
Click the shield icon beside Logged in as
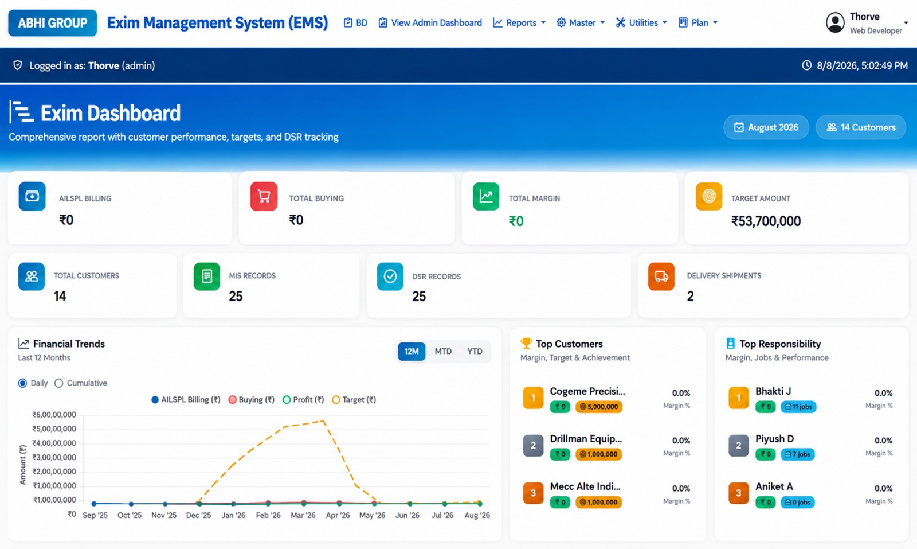(18, 65)
